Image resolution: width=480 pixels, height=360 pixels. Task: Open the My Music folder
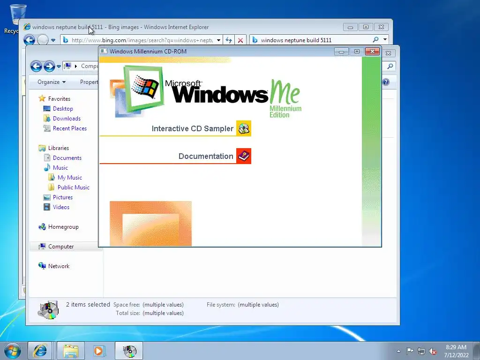[x=70, y=178]
